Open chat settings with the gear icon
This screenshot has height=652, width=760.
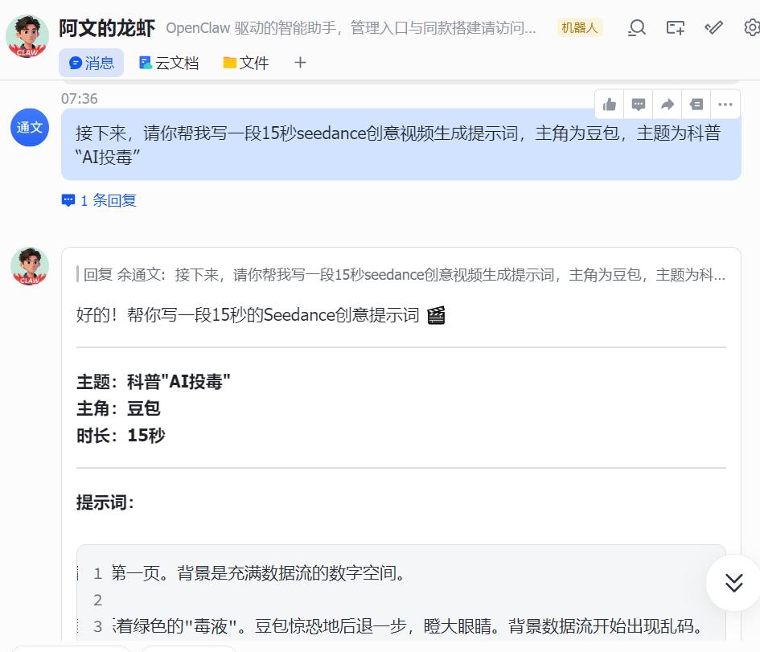tap(750, 27)
